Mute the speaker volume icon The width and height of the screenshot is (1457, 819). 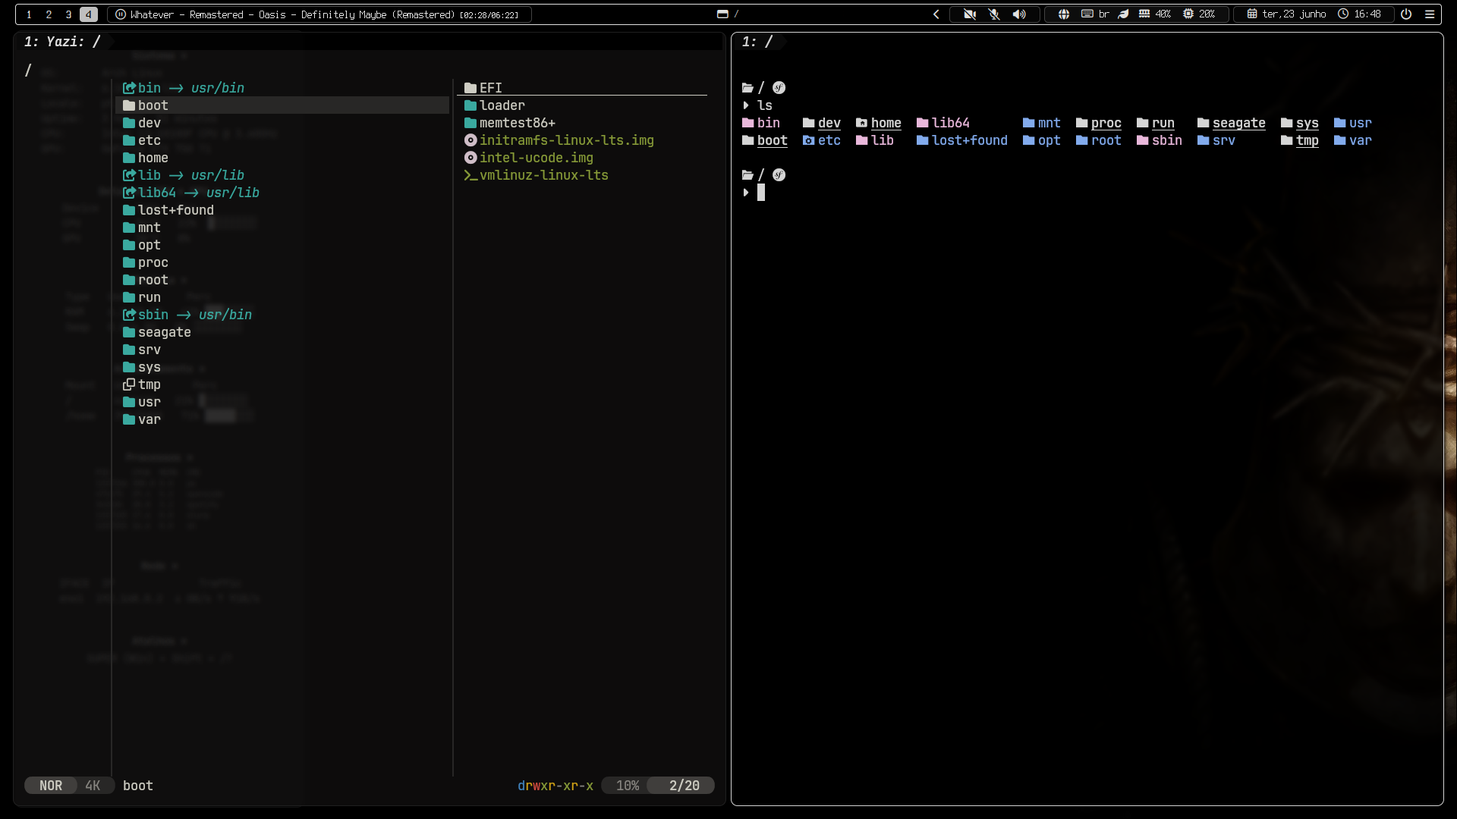pos(1019,14)
